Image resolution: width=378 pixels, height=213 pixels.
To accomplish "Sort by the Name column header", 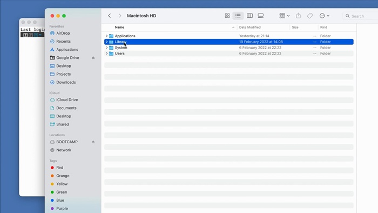I will click(119, 27).
